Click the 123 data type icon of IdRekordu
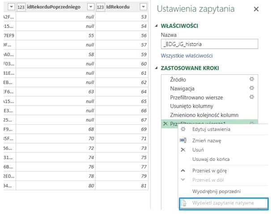Screen dimensions: 271x214 [x=101, y=7]
